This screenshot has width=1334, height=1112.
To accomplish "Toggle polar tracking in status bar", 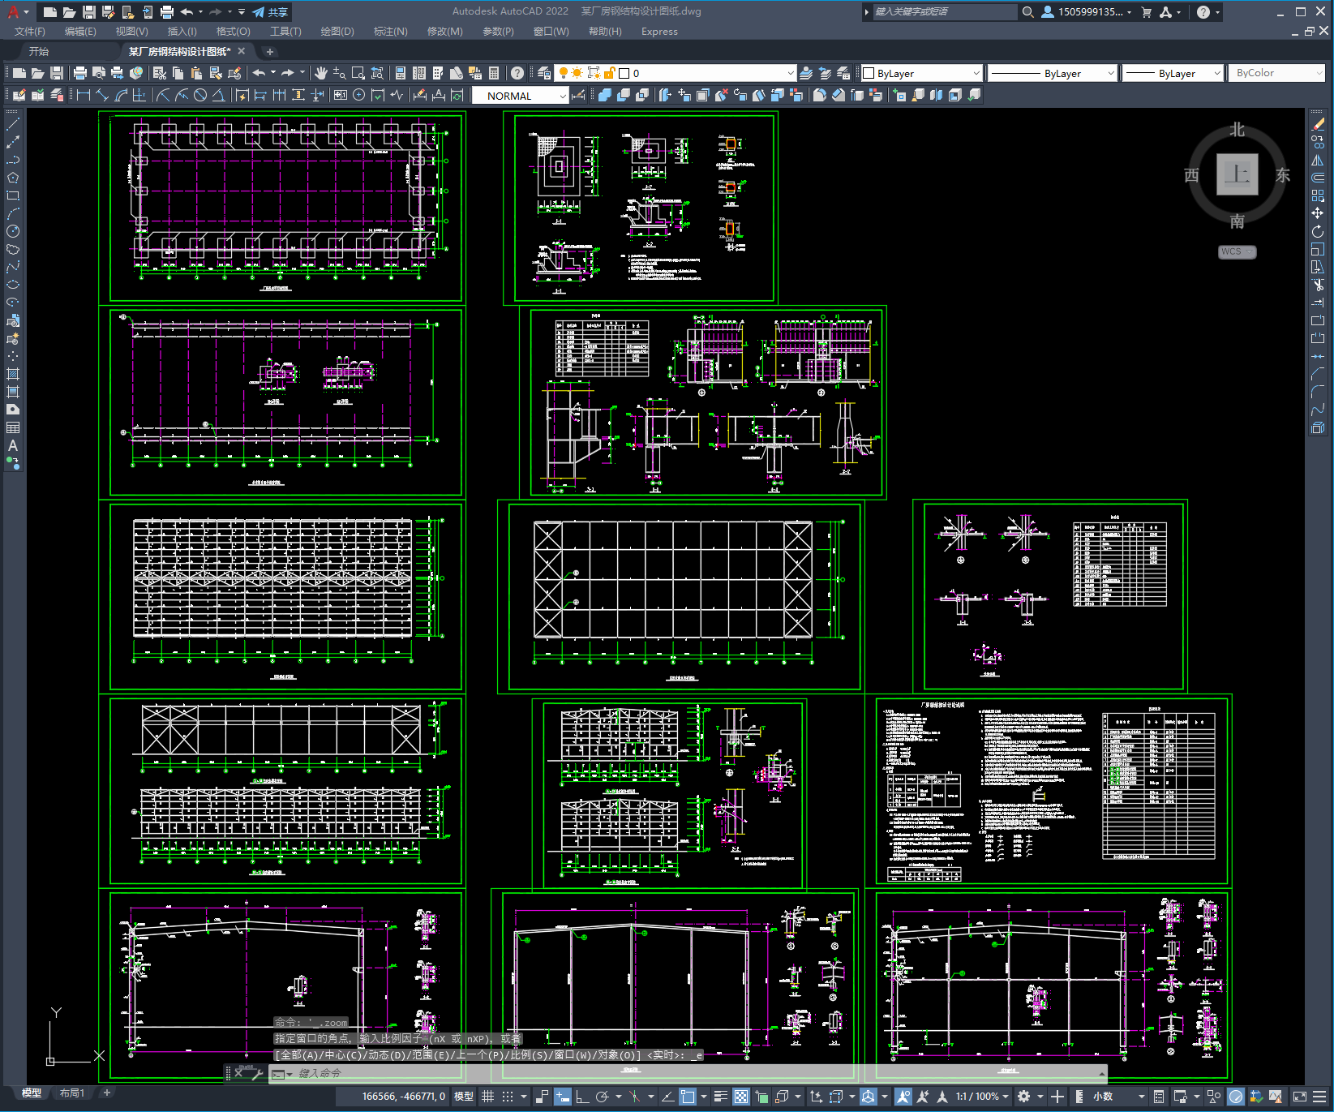I will (x=602, y=1097).
